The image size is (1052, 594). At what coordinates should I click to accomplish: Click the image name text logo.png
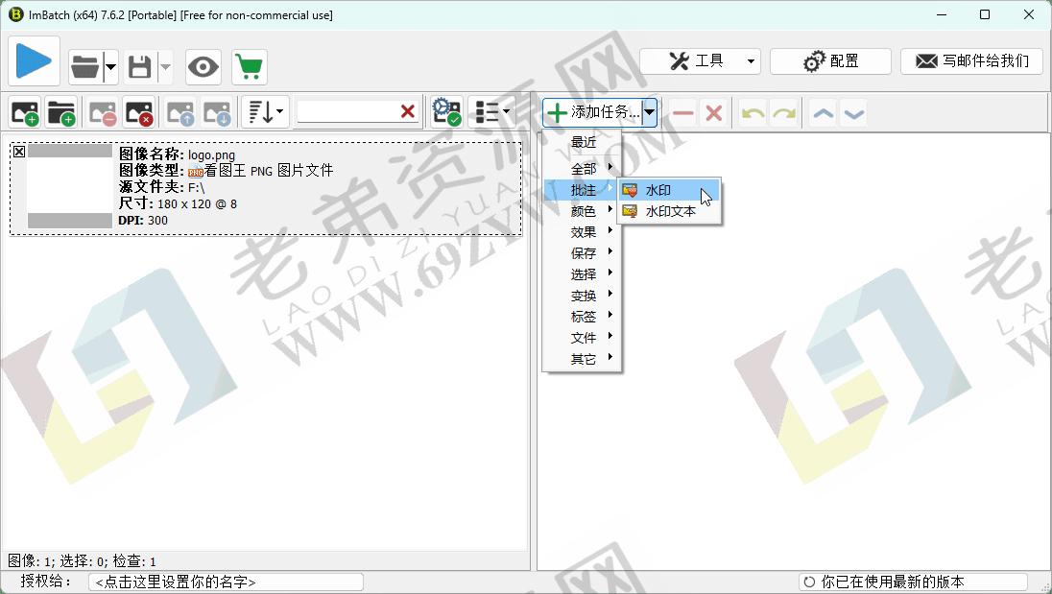coord(211,154)
